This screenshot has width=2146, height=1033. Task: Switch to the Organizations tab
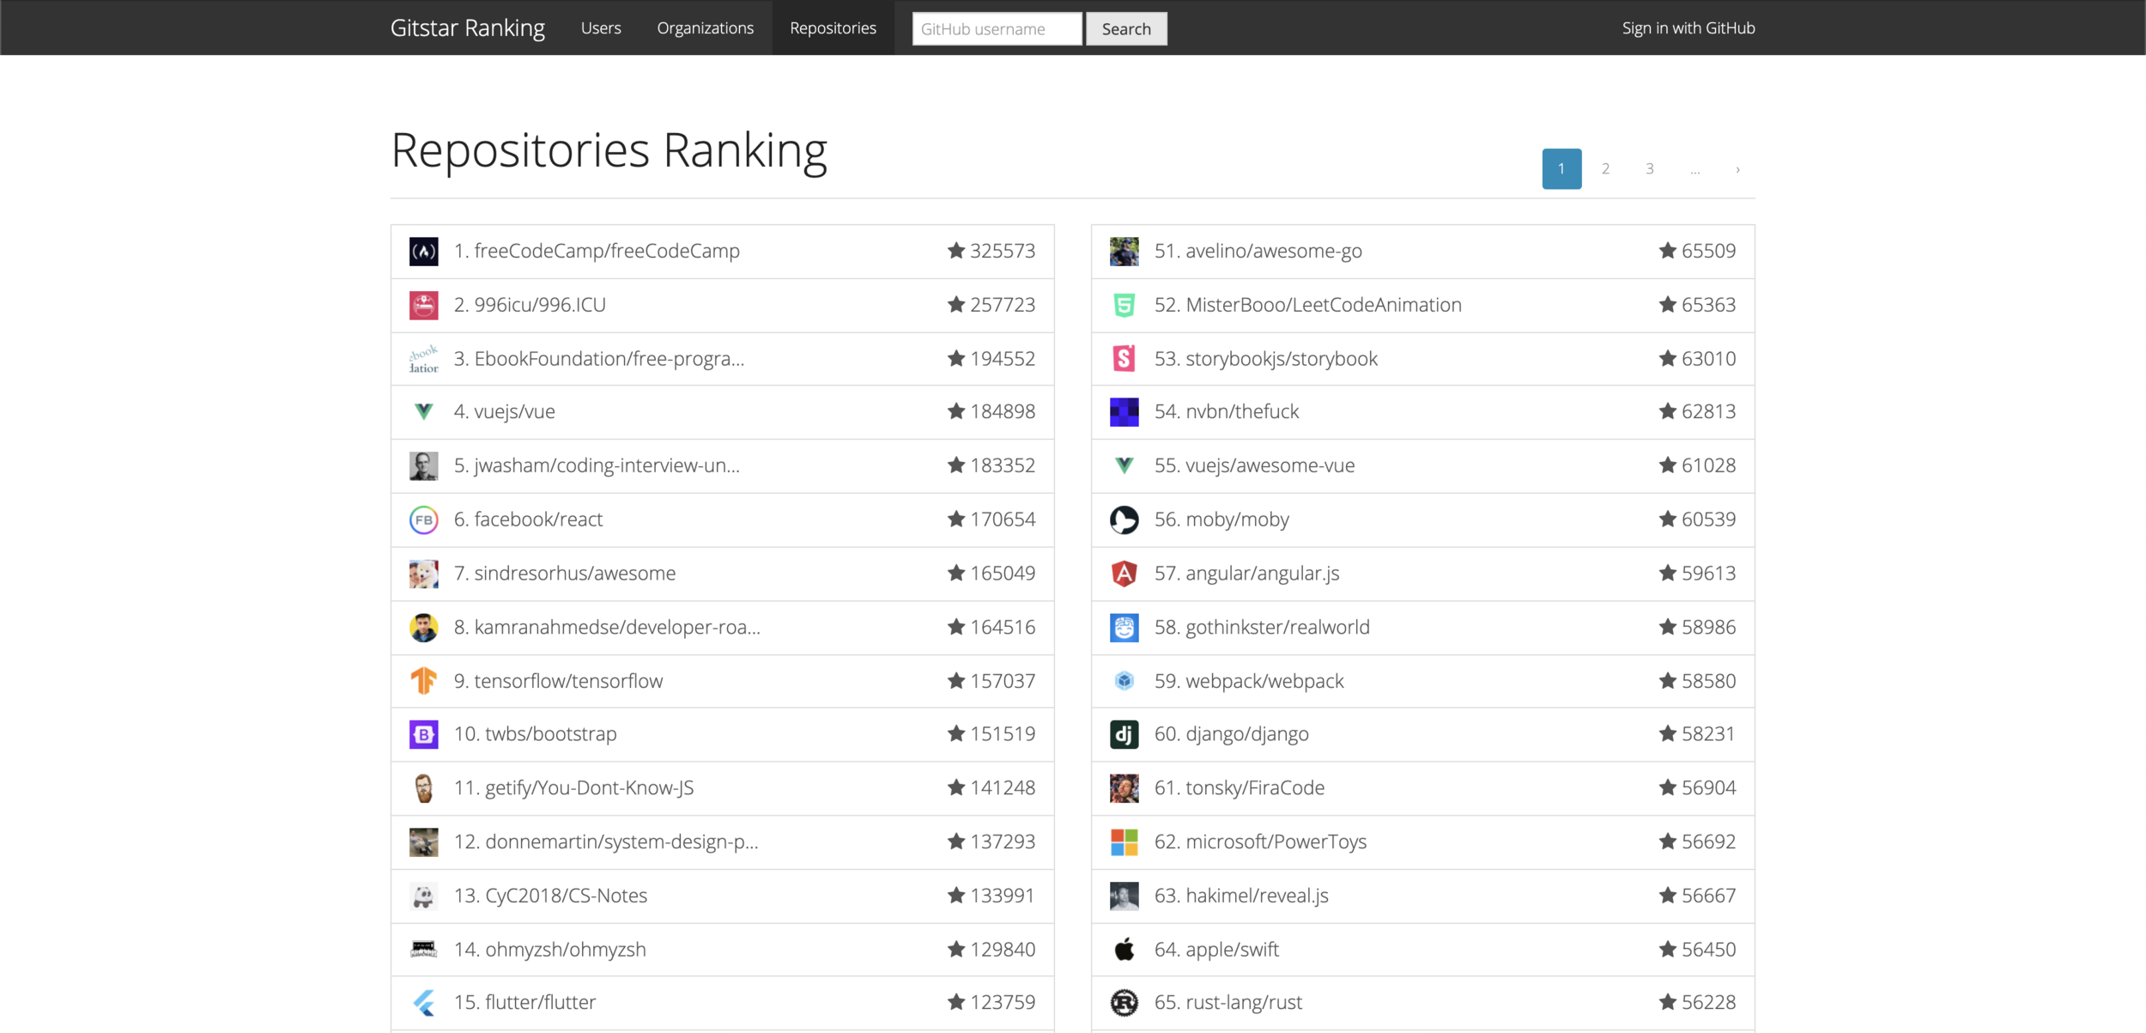705,28
